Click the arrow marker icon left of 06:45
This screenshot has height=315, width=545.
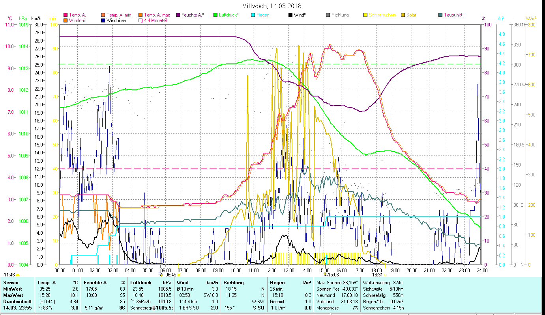(161, 274)
